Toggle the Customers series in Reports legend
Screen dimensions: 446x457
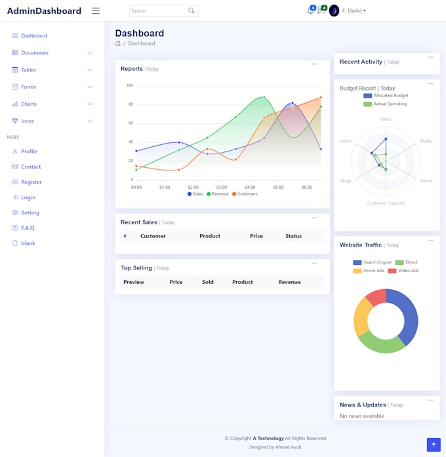245,194
